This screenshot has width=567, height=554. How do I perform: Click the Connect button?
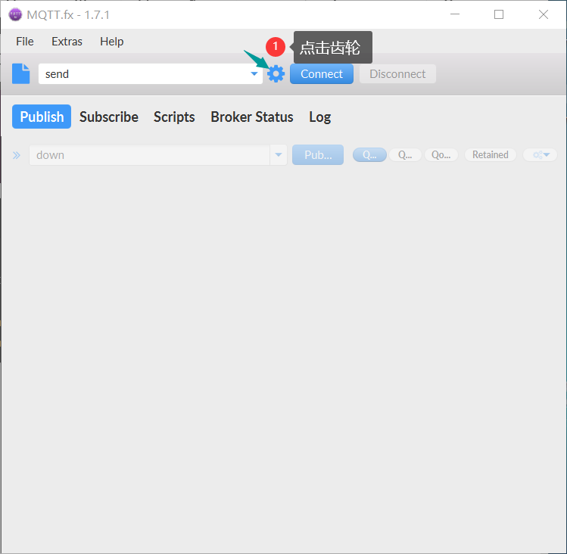[322, 73]
